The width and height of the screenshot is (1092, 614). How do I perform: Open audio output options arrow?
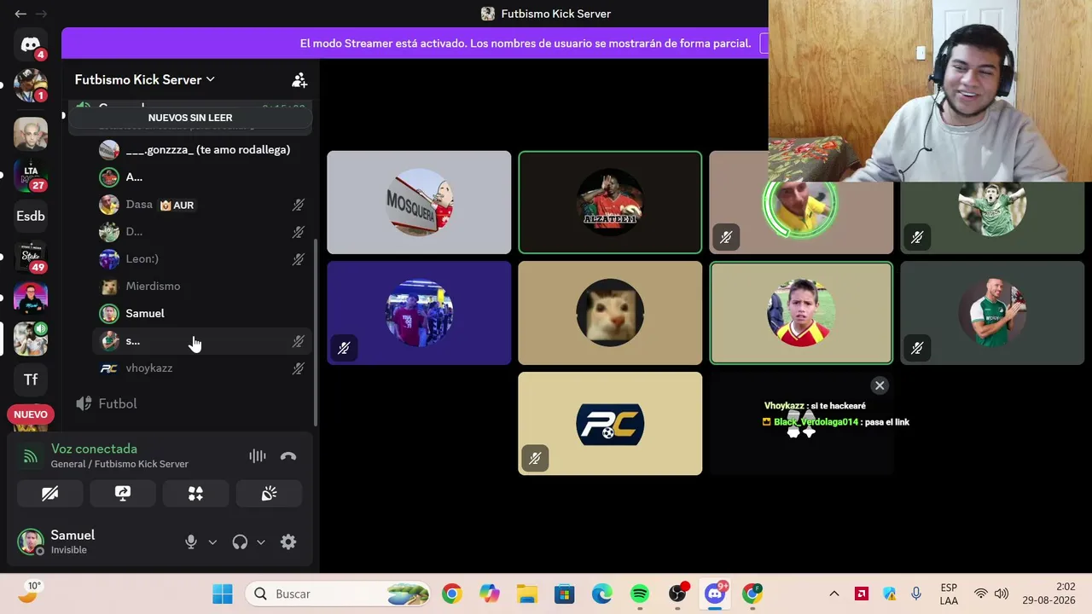[x=261, y=542]
